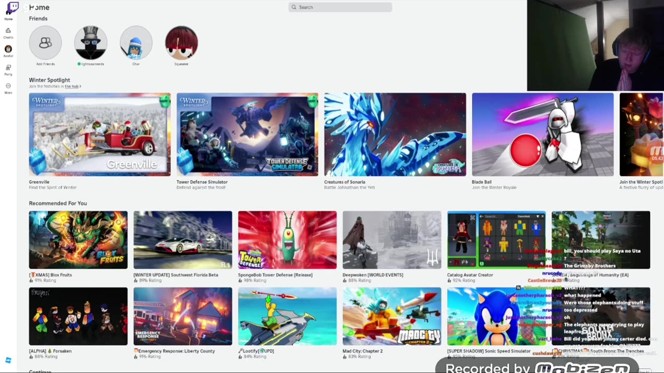Click the Blade Ball title text

(482, 182)
